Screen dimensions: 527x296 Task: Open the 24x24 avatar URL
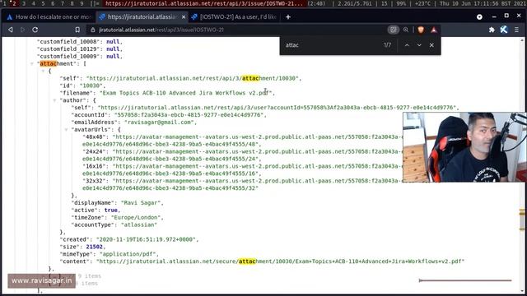(242, 155)
